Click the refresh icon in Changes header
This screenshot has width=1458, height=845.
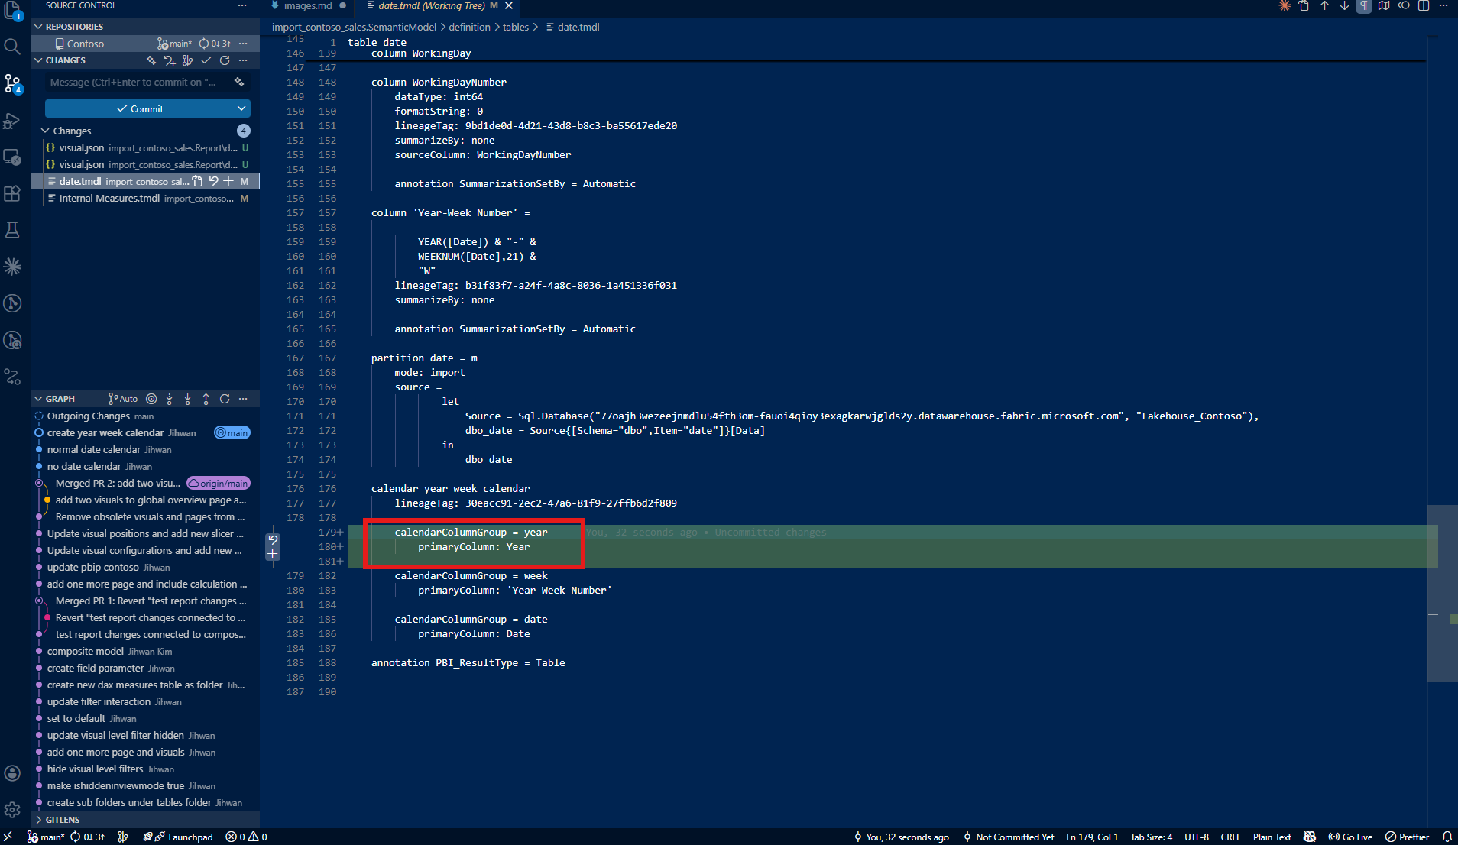[x=225, y=60]
